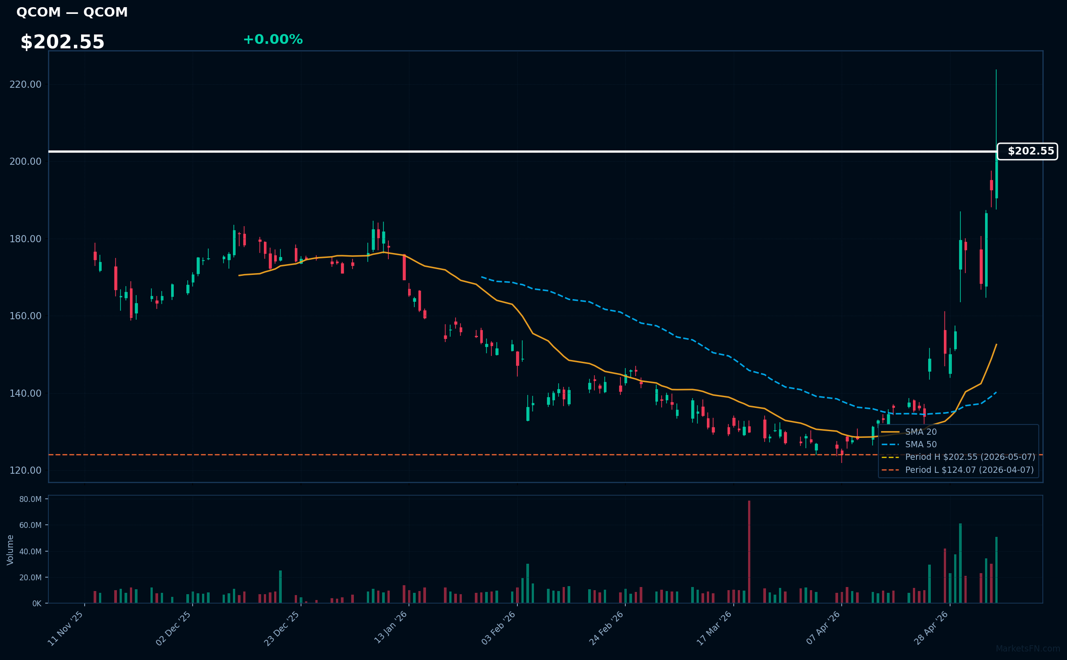Click the 40.0M volume axis label
Image resolution: width=1067 pixels, height=660 pixels.
(30, 551)
